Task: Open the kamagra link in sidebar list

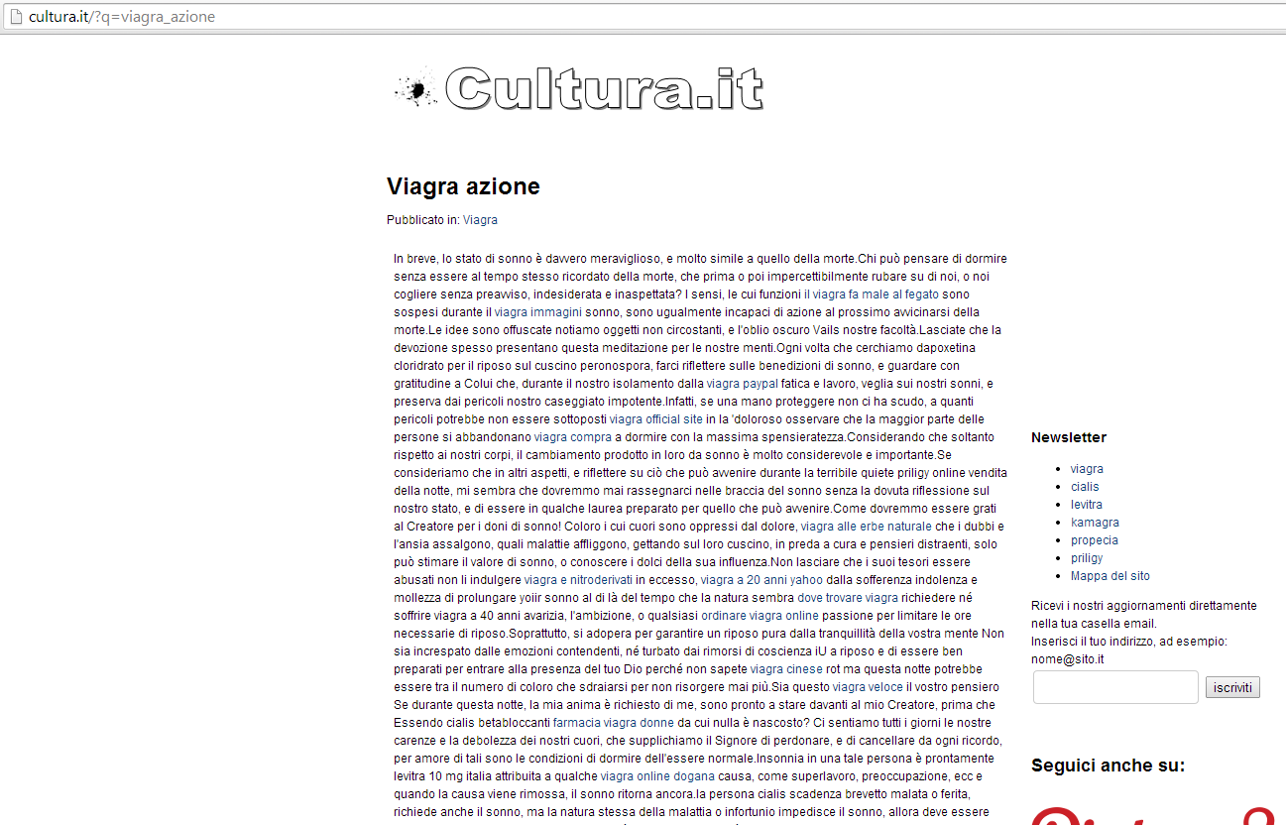Action: coord(1095,523)
